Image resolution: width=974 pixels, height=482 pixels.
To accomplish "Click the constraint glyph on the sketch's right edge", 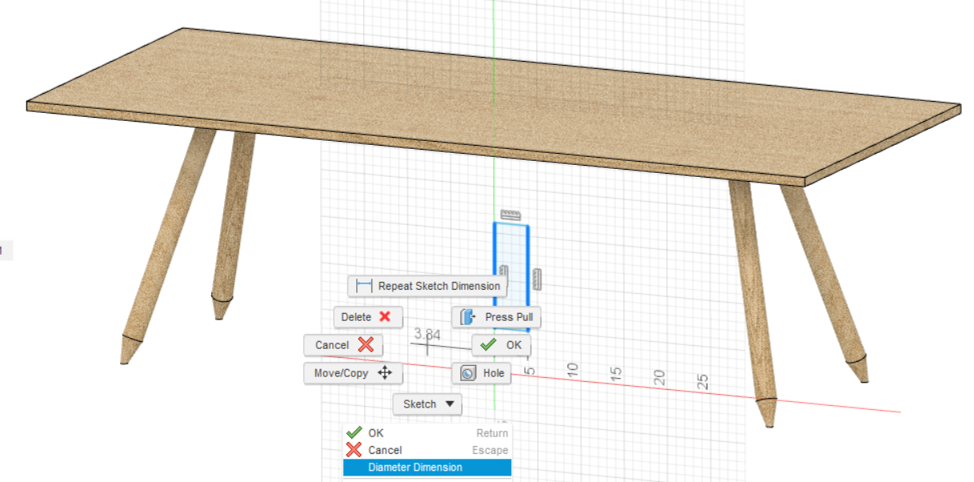I will [x=537, y=279].
